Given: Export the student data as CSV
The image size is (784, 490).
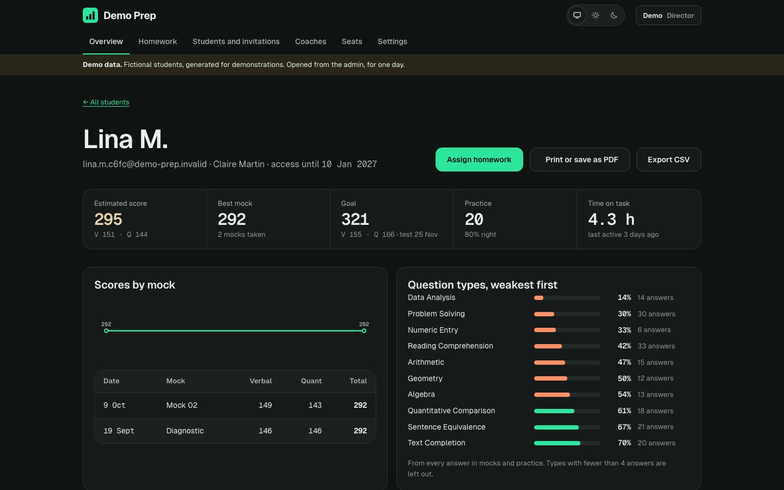Looking at the screenshot, I should point(669,160).
